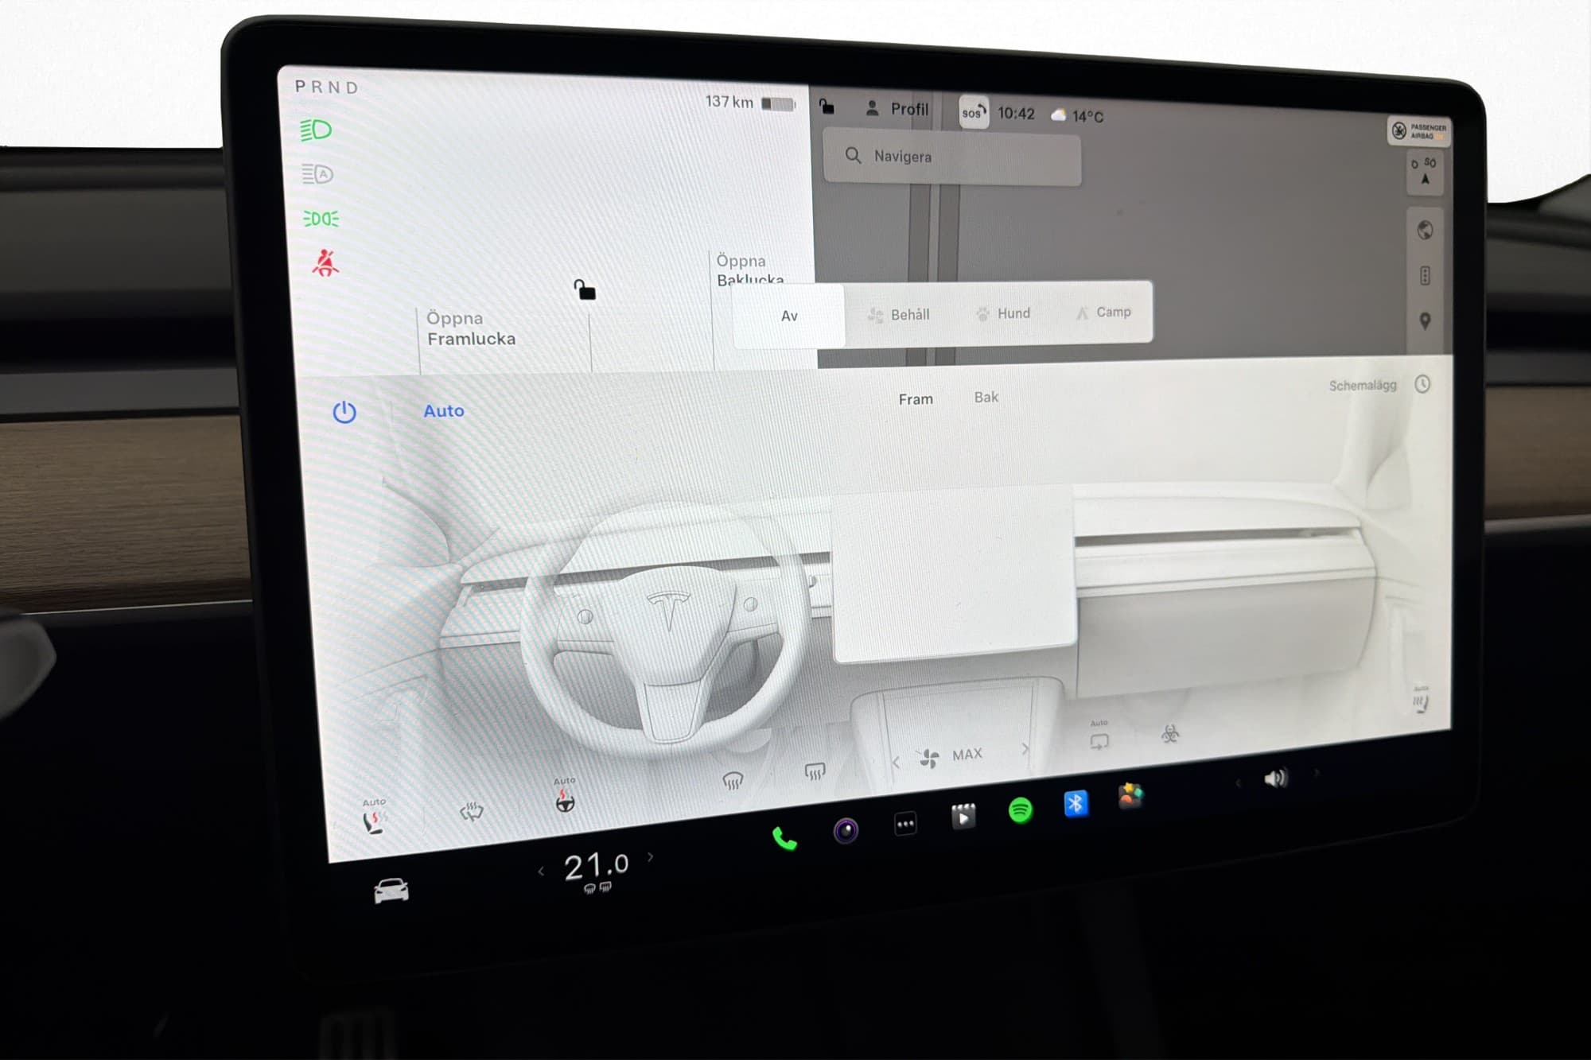Switch to Bak climate tab

pyautogui.click(x=986, y=397)
